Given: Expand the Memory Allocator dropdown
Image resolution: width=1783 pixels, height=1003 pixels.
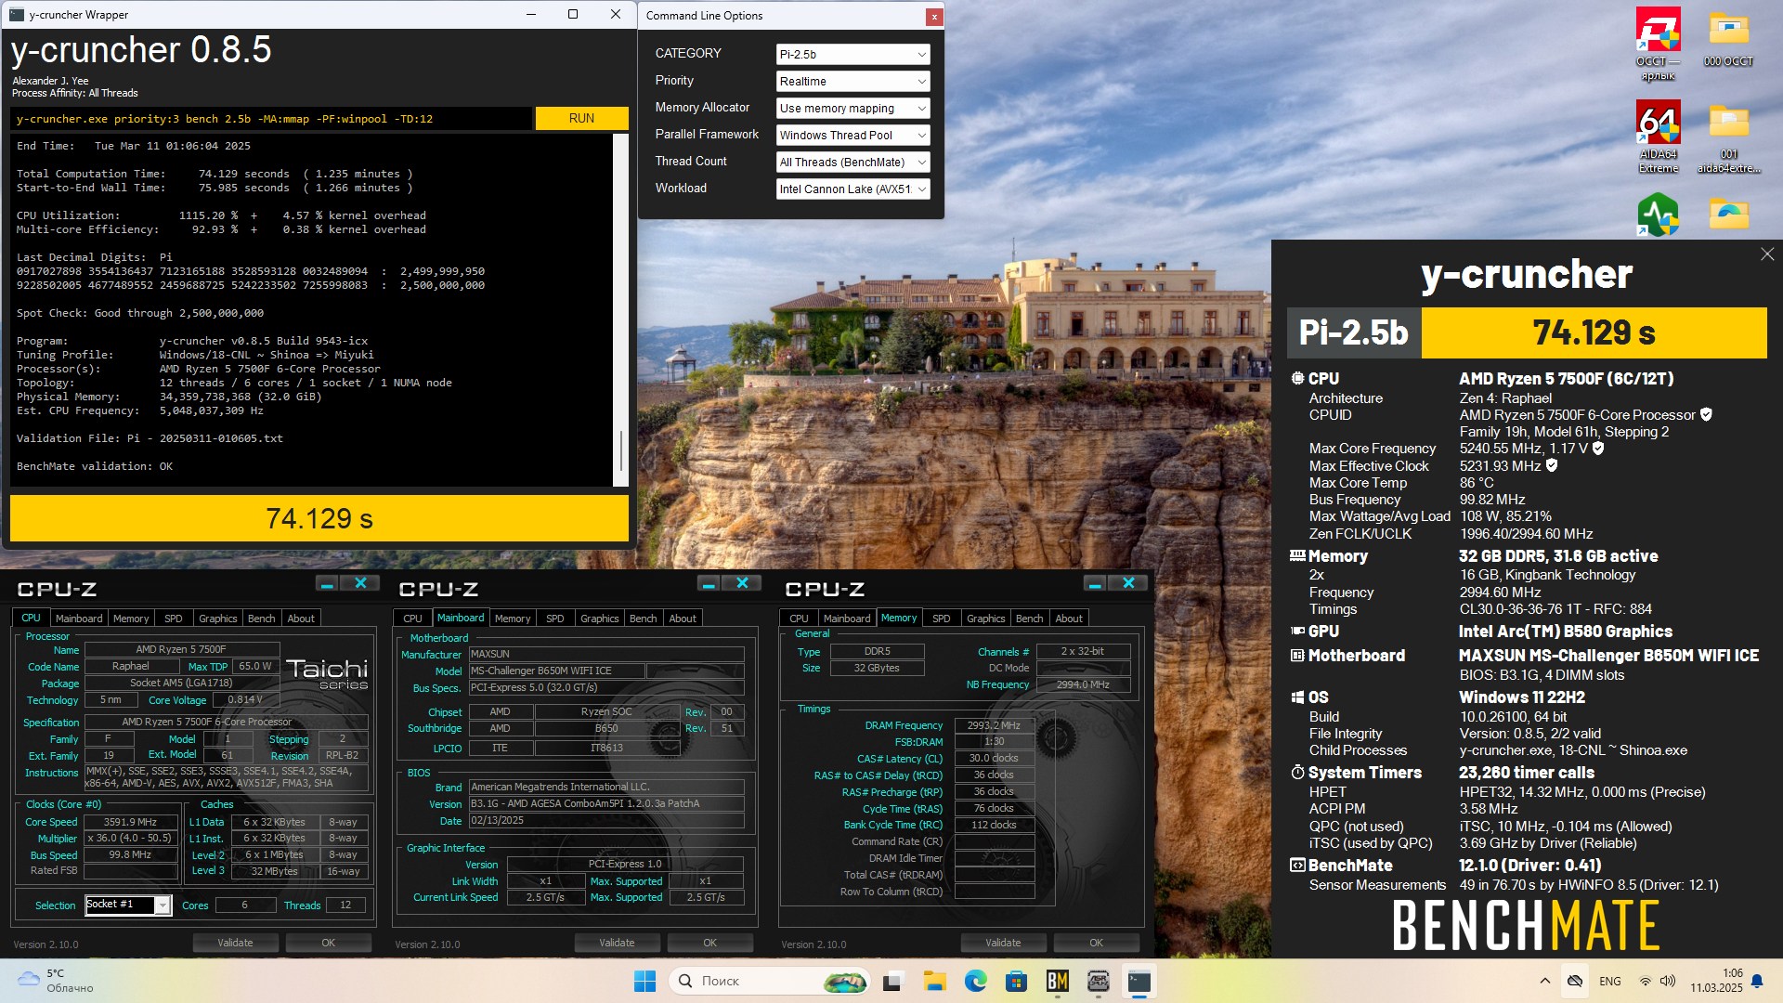Looking at the screenshot, I should coord(852,109).
